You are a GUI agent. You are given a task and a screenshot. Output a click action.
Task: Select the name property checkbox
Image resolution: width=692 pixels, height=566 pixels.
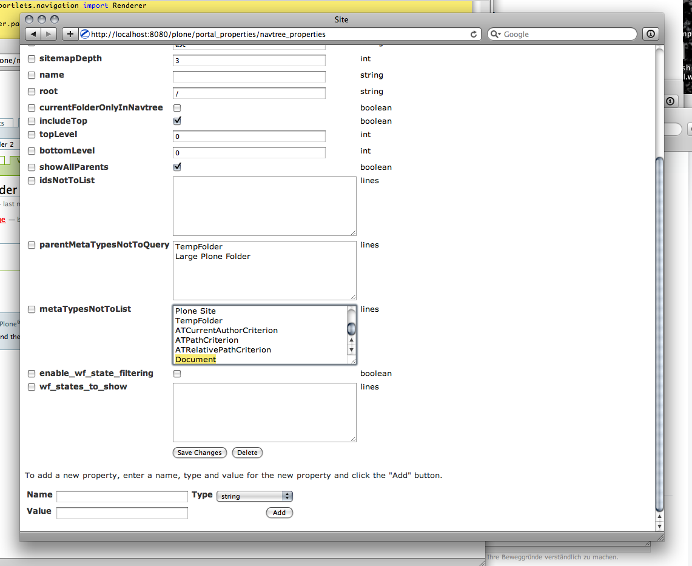point(32,75)
